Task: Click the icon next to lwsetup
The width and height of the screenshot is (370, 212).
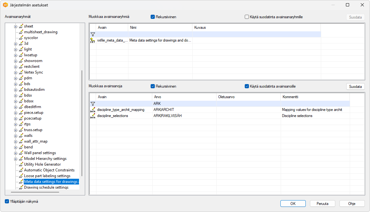Action: [21, 55]
